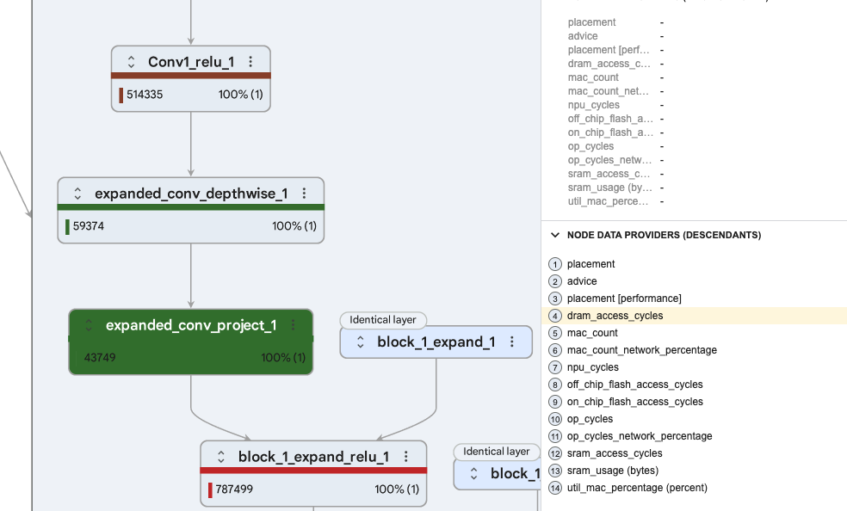Click the 59374 value in expanded_conv_depthwise_1
This screenshot has width=847, height=511.
pos(88,226)
